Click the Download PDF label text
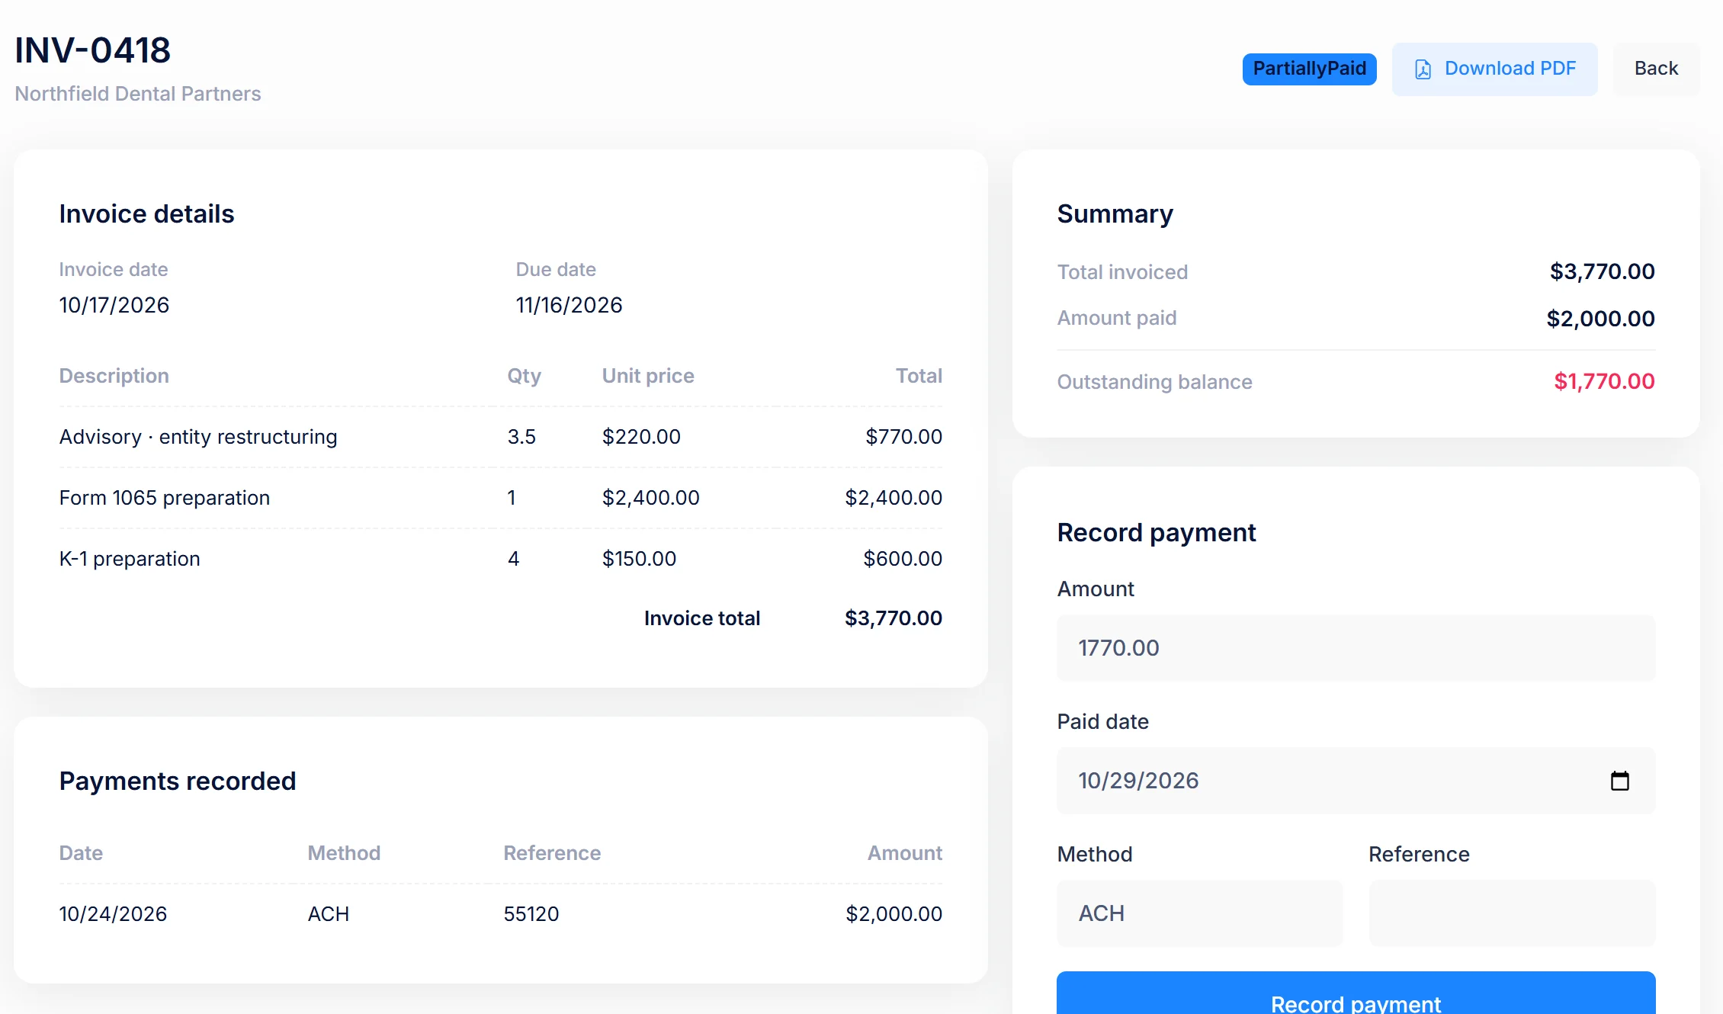The image size is (1723, 1014). coord(1510,69)
